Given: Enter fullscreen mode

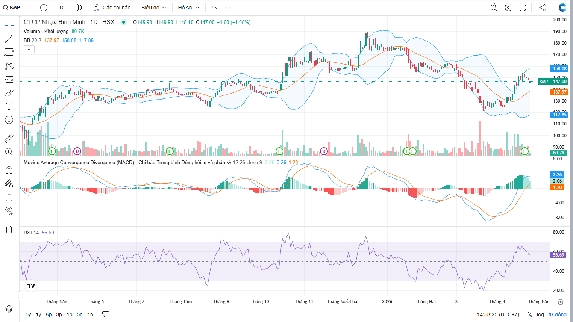Looking at the screenshot, I should (x=523, y=8).
